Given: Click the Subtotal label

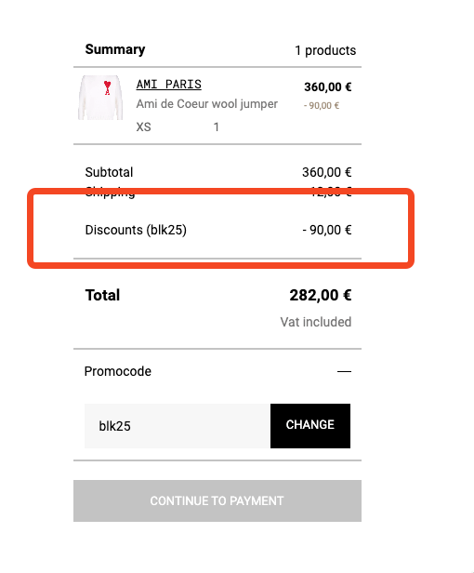Looking at the screenshot, I should click(x=109, y=172).
